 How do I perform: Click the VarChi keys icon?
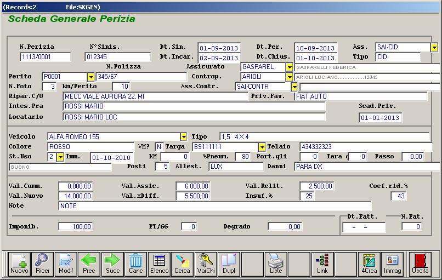(206, 264)
